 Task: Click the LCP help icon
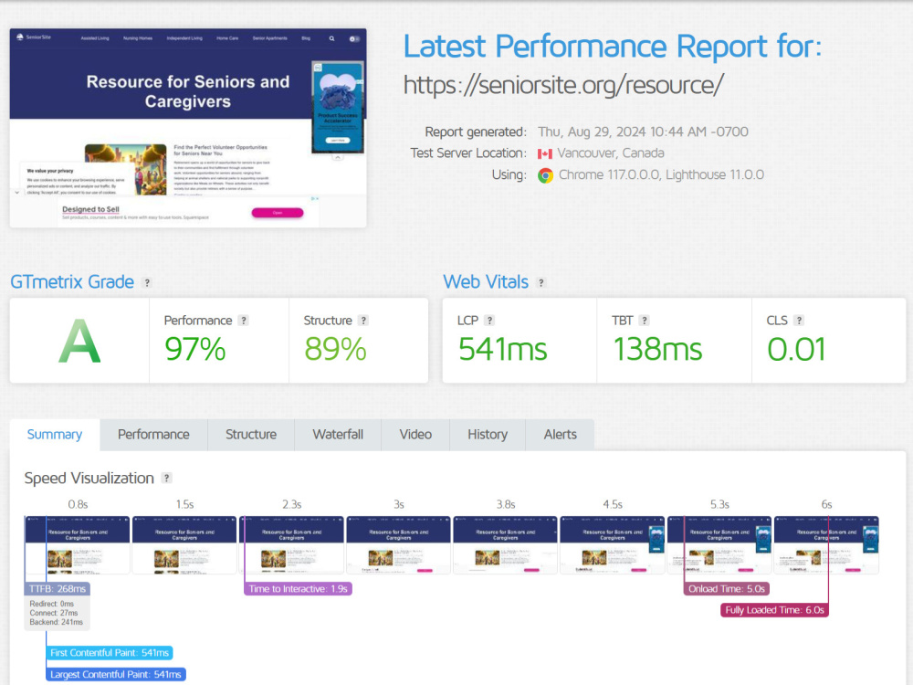click(489, 321)
